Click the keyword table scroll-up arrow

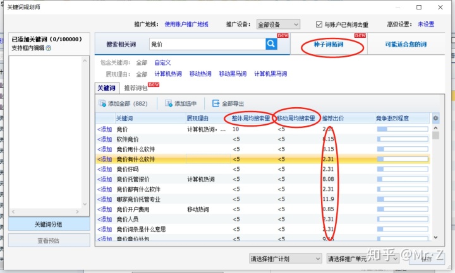click(x=435, y=127)
